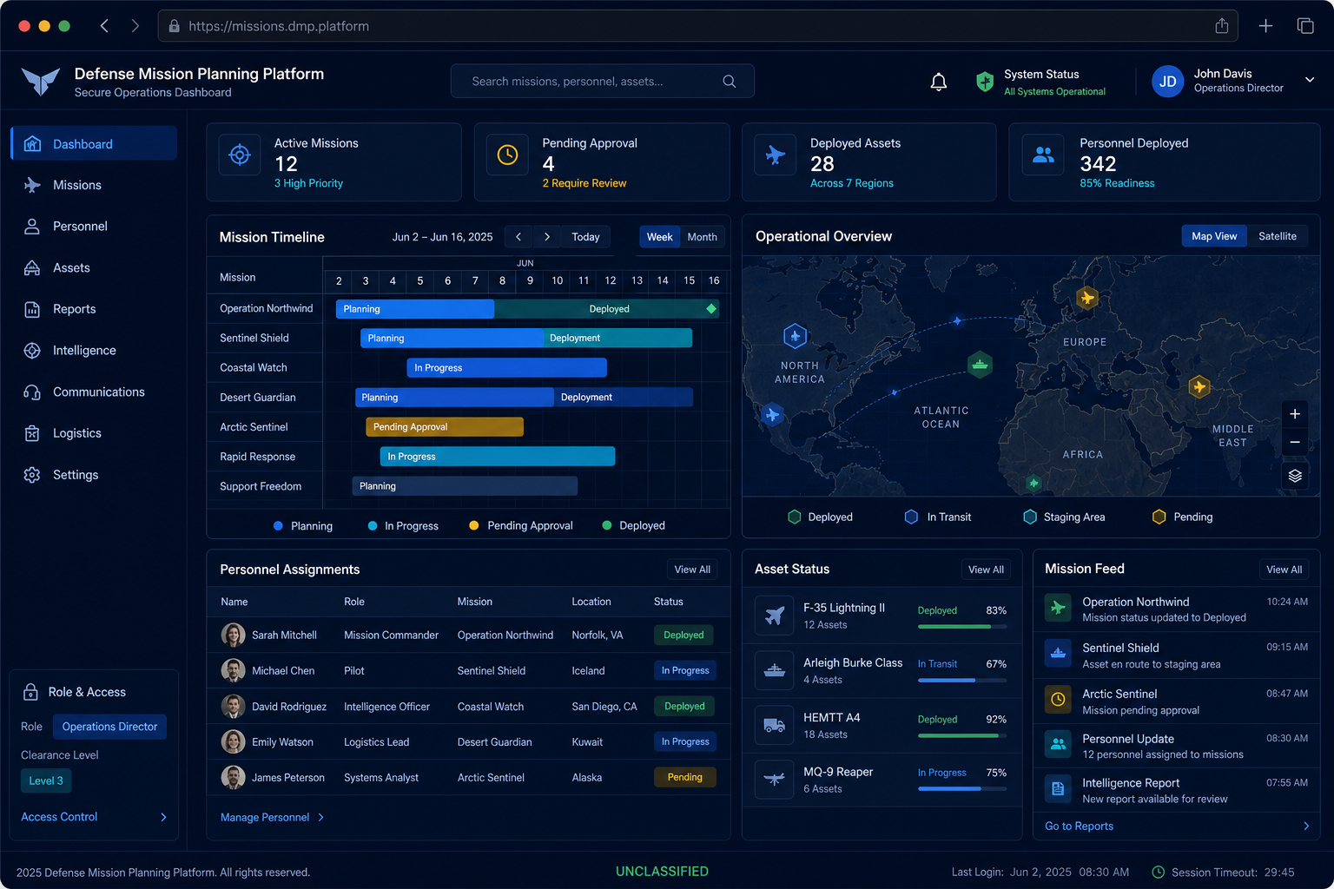The height and width of the screenshot is (889, 1334).
Task: Click the Coastal Watch In Progress bar
Action: point(507,368)
